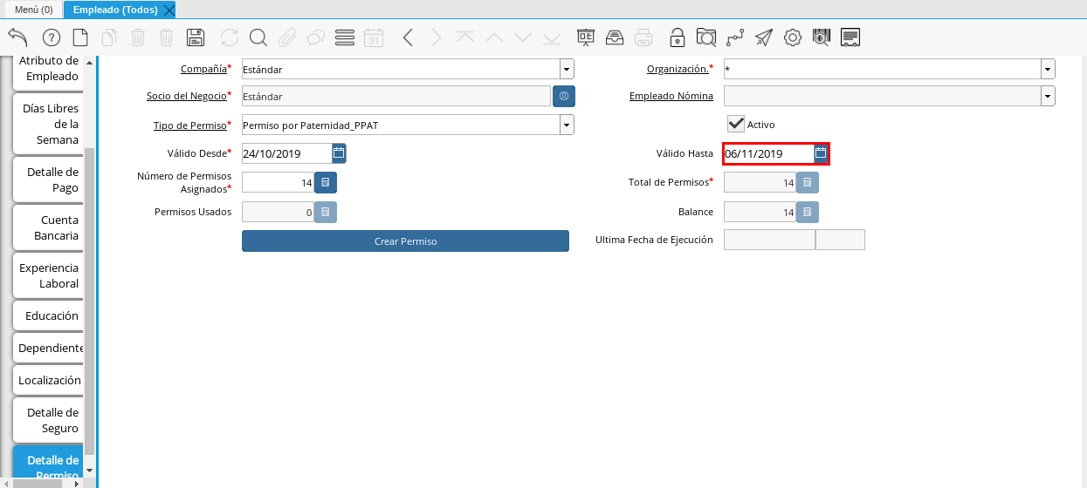
Task: Click the copy record icon
Action: click(x=109, y=37)
